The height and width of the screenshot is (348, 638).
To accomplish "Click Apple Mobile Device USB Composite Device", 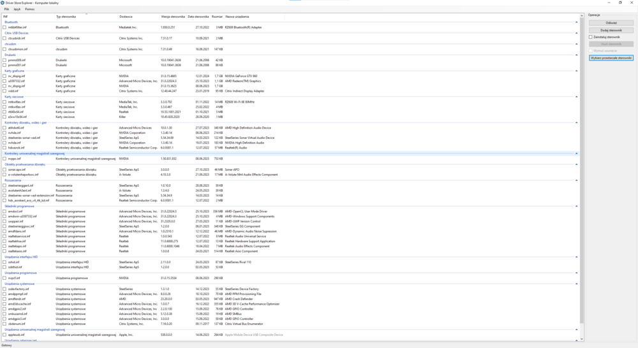I will 254,335.
